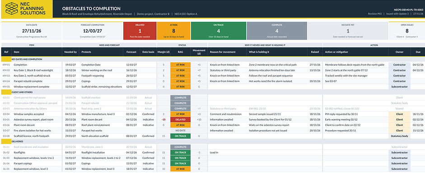Click the 'Raised' column header
This screenshot has width=425, height=173.
pos(315,52)
